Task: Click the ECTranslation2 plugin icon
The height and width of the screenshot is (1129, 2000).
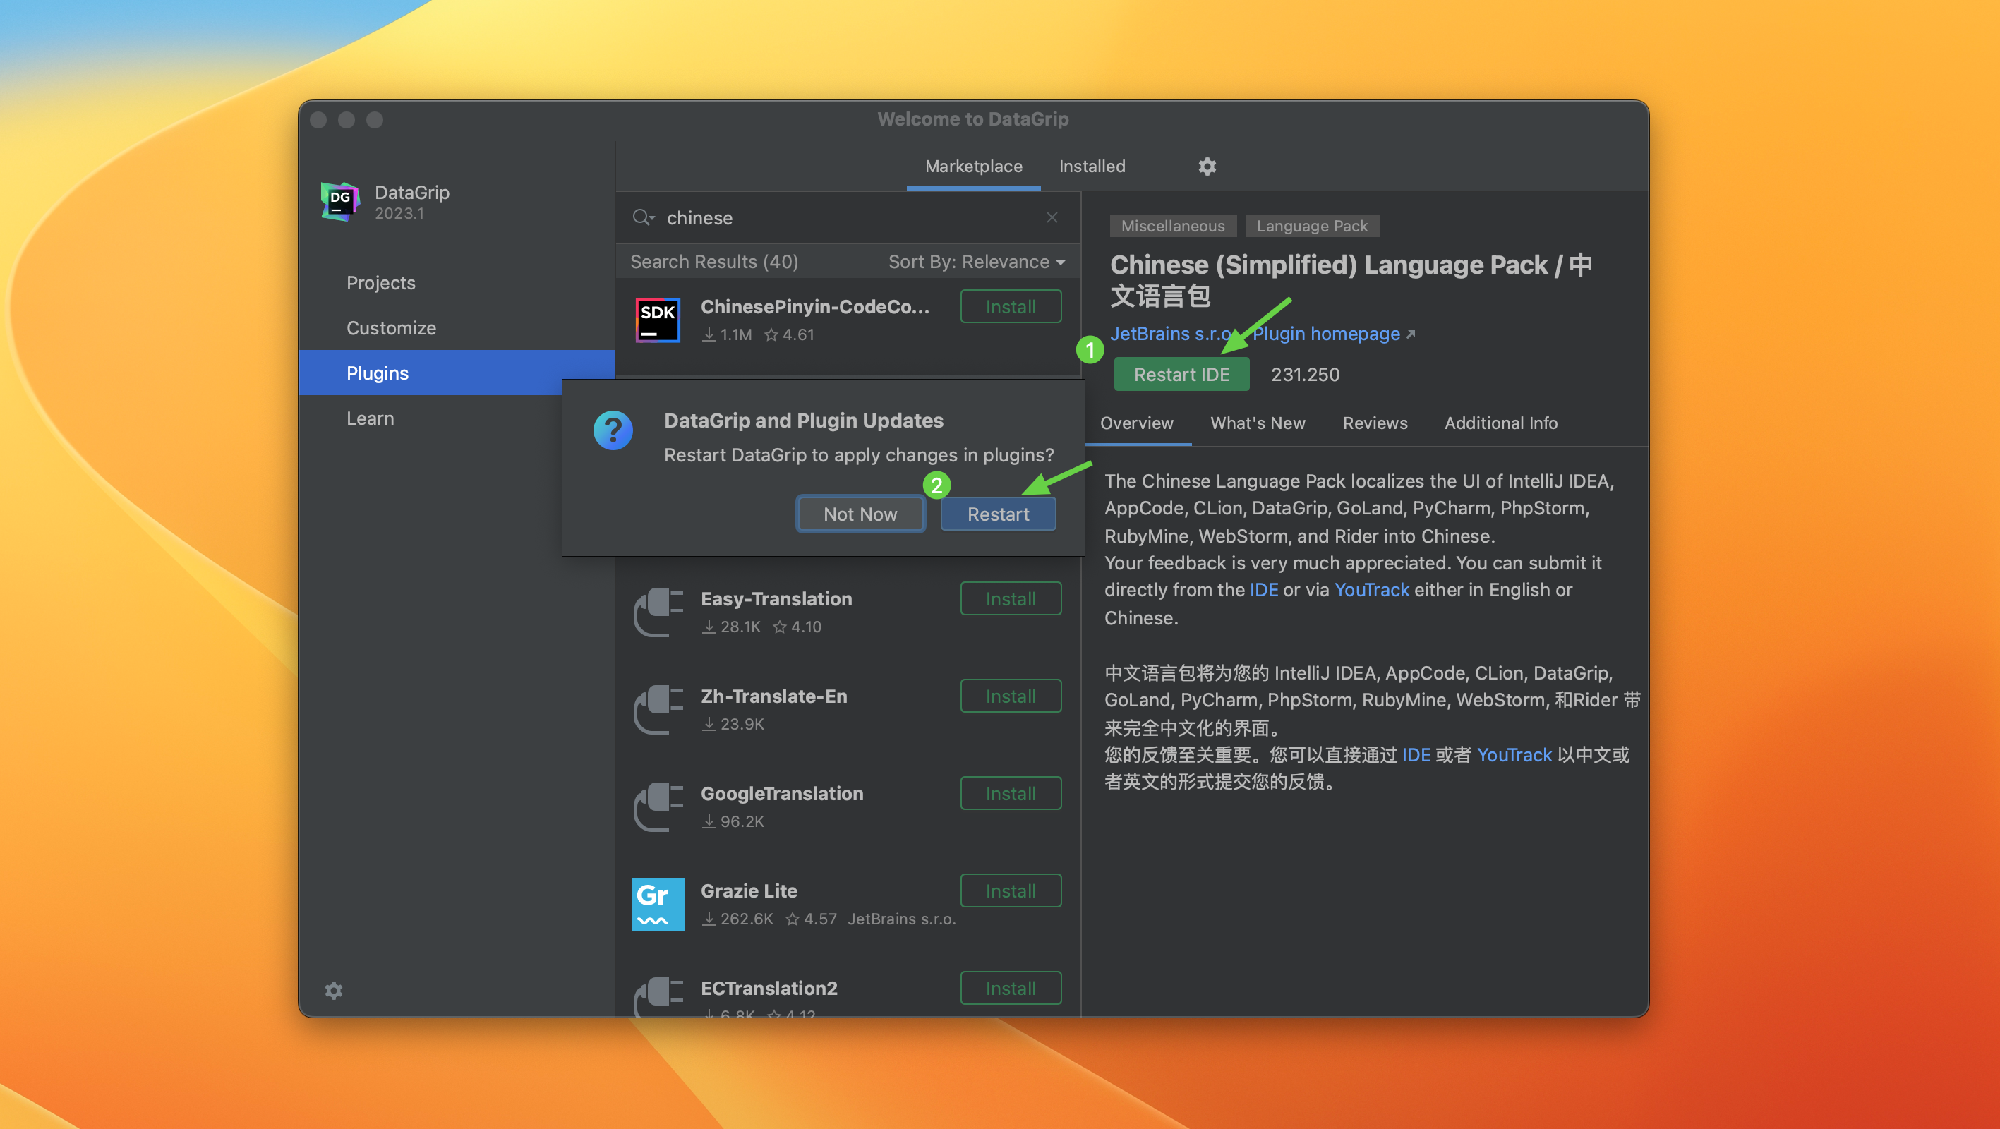Action: [x=658, y=997]
